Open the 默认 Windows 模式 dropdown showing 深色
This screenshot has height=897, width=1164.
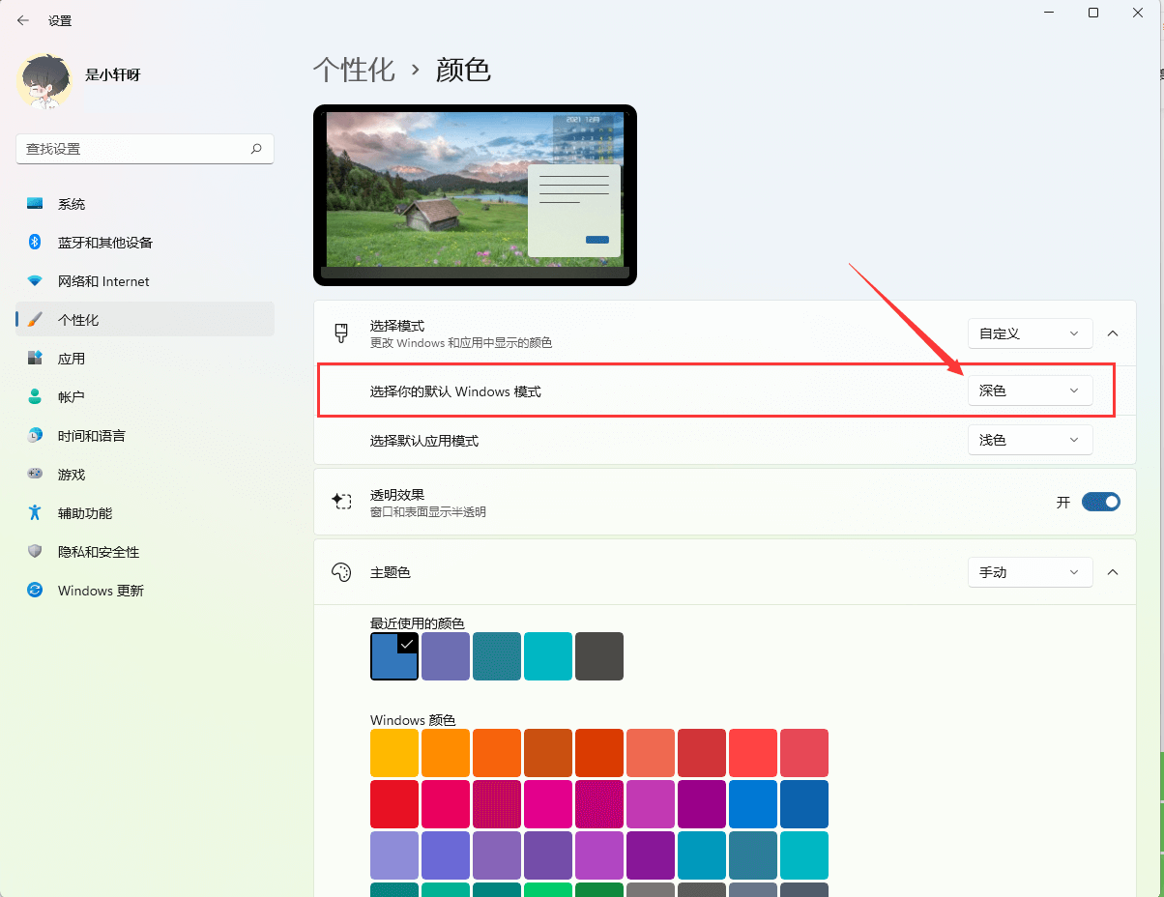click(x=1030, y=390)
